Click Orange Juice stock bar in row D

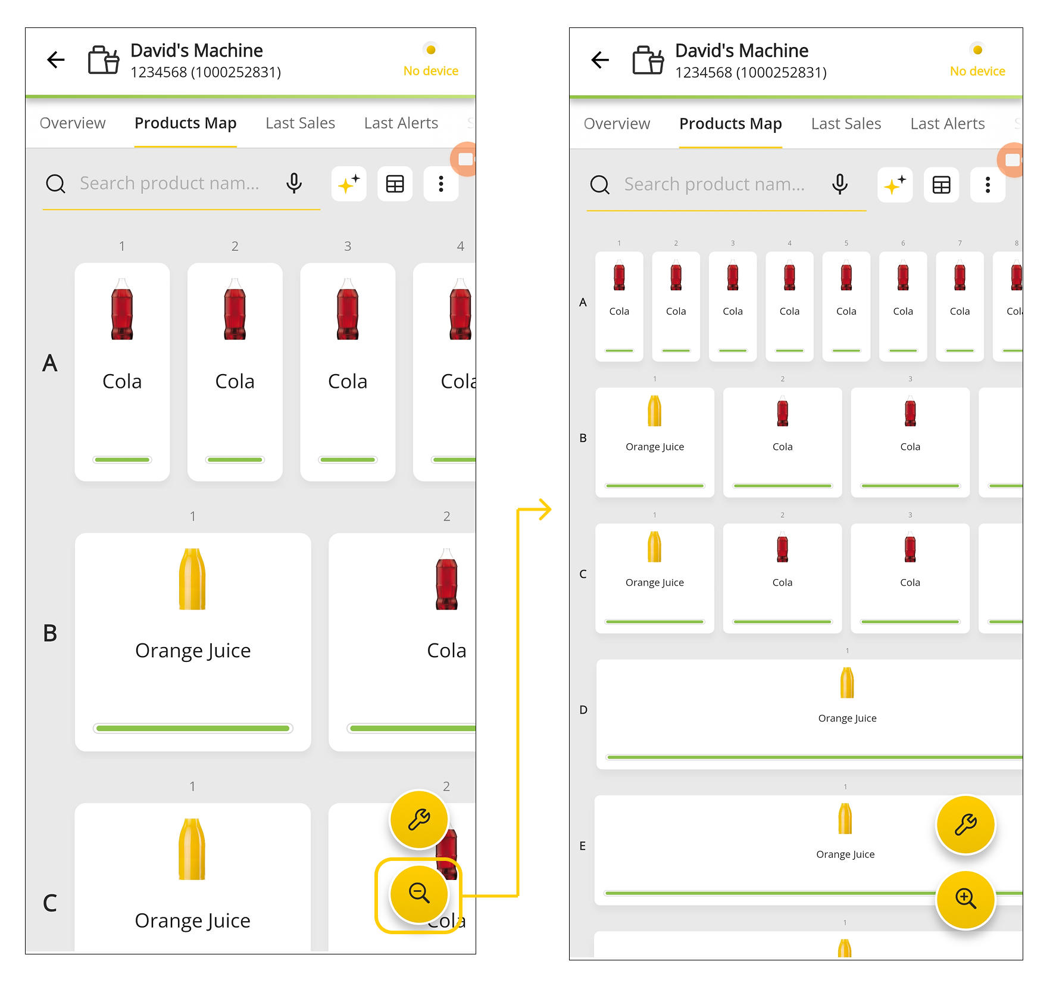tap(814, 757)
